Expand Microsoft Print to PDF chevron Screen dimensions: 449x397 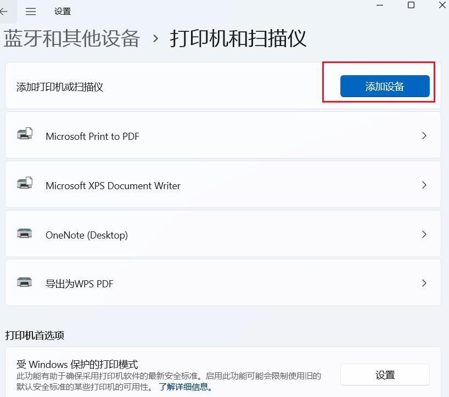coord(424,135)
